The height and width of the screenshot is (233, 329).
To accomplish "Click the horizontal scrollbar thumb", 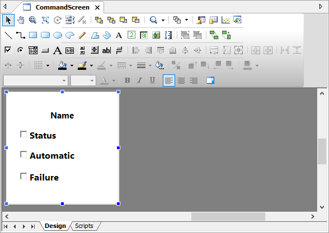I will point(228,216).
